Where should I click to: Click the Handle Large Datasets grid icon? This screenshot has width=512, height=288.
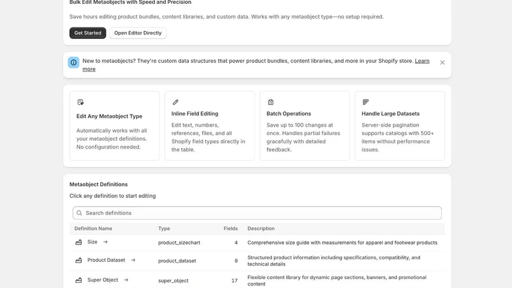point(365,102)
